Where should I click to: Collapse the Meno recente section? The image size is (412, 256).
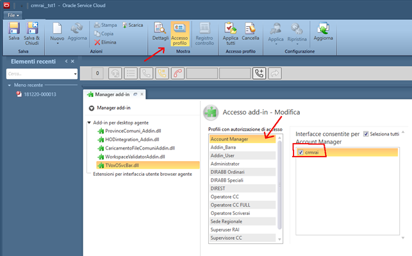10,85
